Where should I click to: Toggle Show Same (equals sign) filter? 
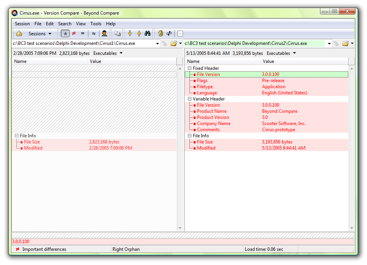pyautogui.click(x=83, y=33)
